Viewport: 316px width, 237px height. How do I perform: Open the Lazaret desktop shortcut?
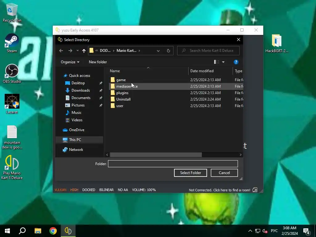[12, 104]
